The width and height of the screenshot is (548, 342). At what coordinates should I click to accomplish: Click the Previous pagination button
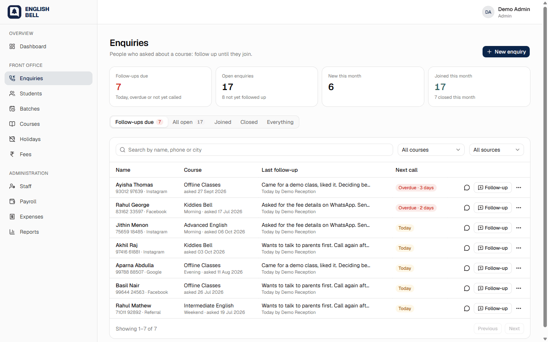[x=487, y=329]
